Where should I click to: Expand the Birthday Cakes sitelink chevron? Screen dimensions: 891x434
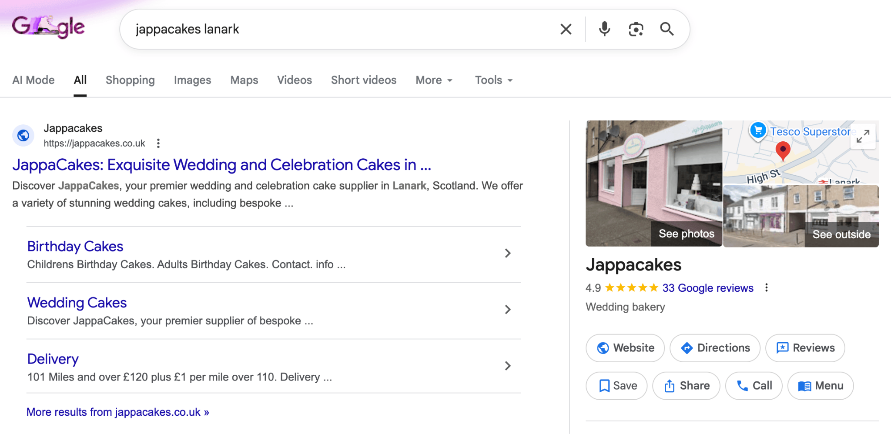point(508,253)
